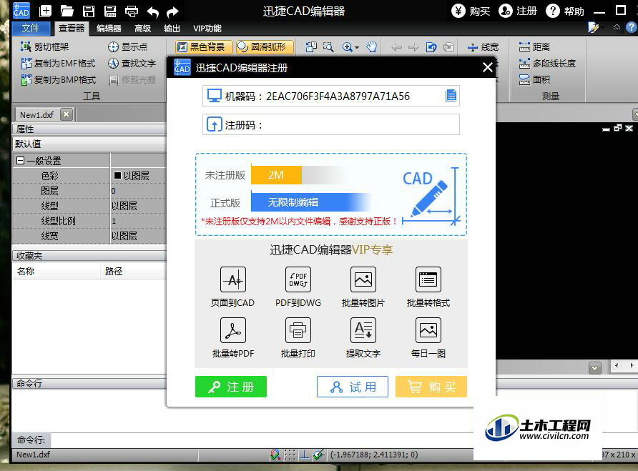638x471 pixels.
Task: Toggle the snap icon in status bar
Action: (275, 455)
